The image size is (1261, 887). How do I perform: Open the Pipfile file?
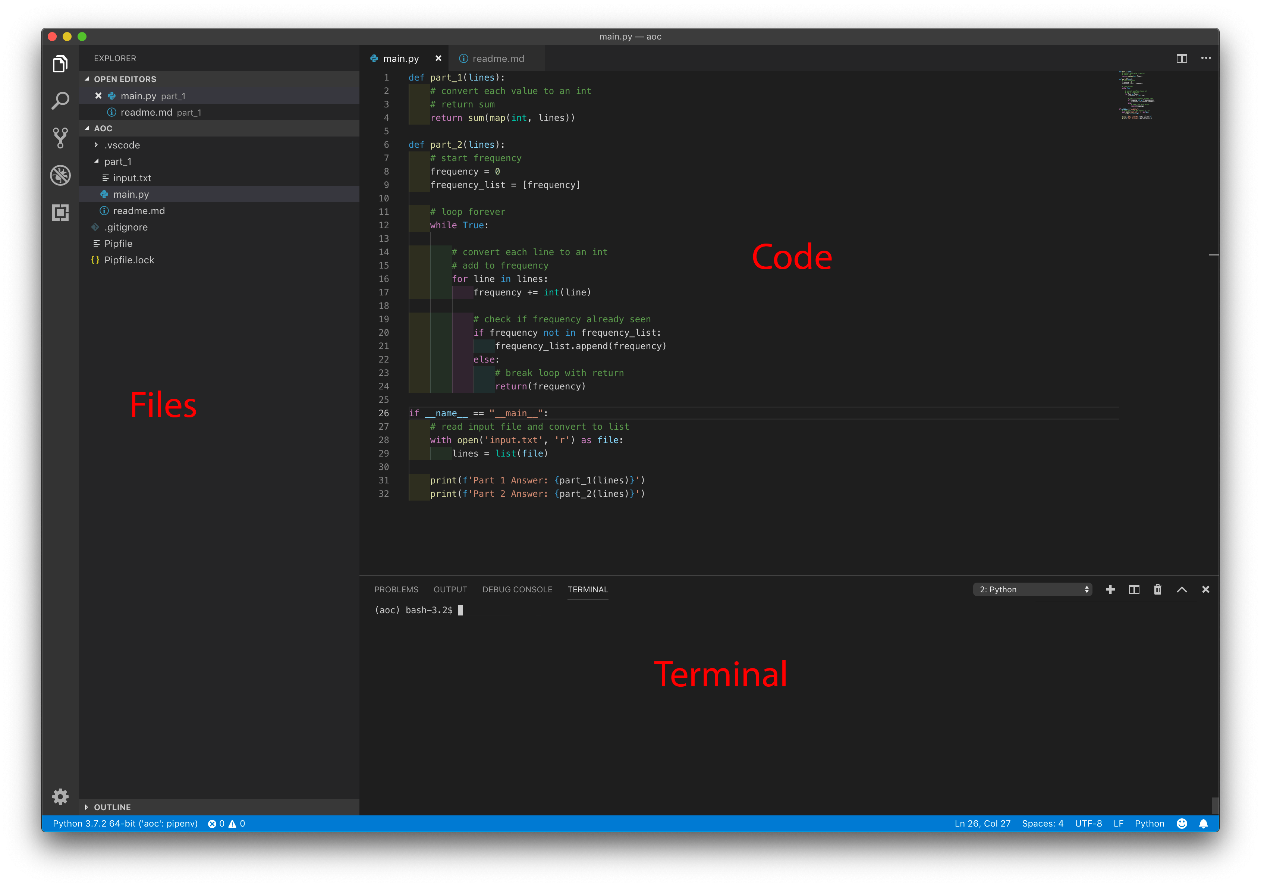pos(220,244)
